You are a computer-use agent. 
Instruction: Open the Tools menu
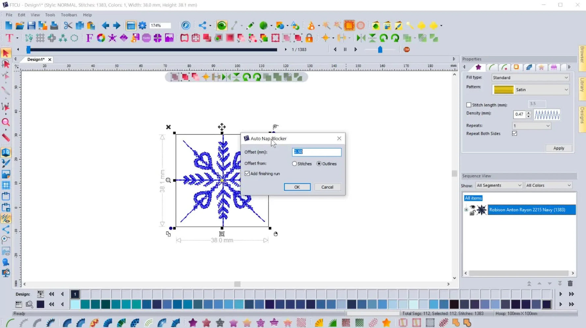(50, 15)
